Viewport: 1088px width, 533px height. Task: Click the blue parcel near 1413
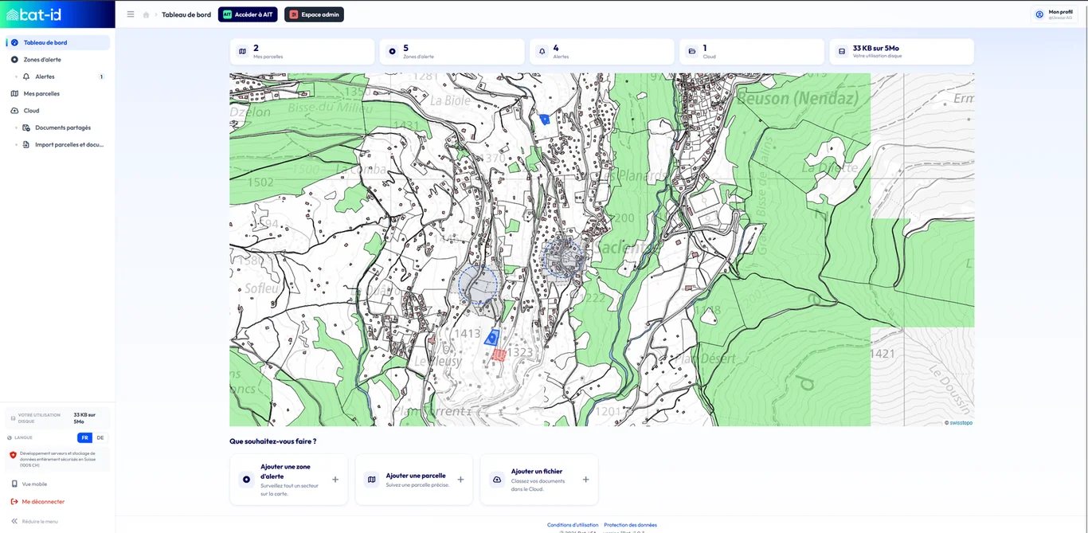click(x=492, y=338)
